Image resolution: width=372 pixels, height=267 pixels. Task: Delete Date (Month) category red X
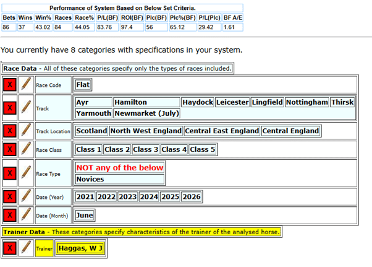pyautogui.click(x=10, y=215)
